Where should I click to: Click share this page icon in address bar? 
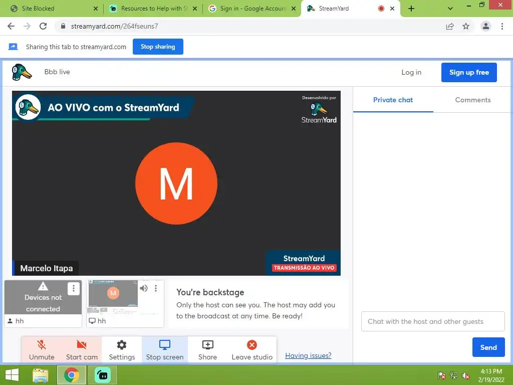450,26
